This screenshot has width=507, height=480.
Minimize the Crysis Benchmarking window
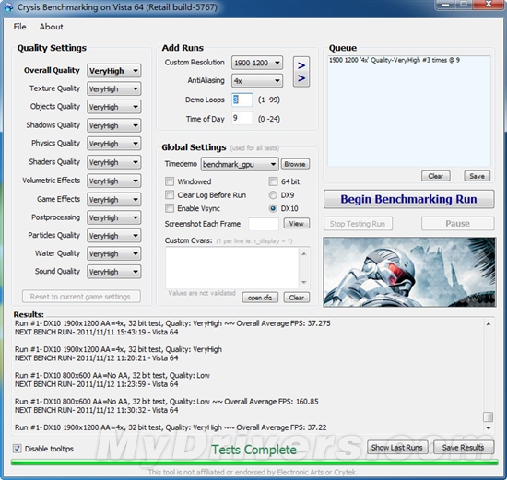pyautogui.click(x=446, y=5)
